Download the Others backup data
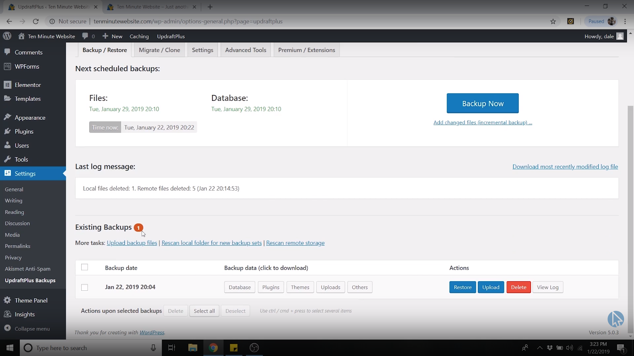The height and width of the screenshot is (356, 634). coord(360,287)
